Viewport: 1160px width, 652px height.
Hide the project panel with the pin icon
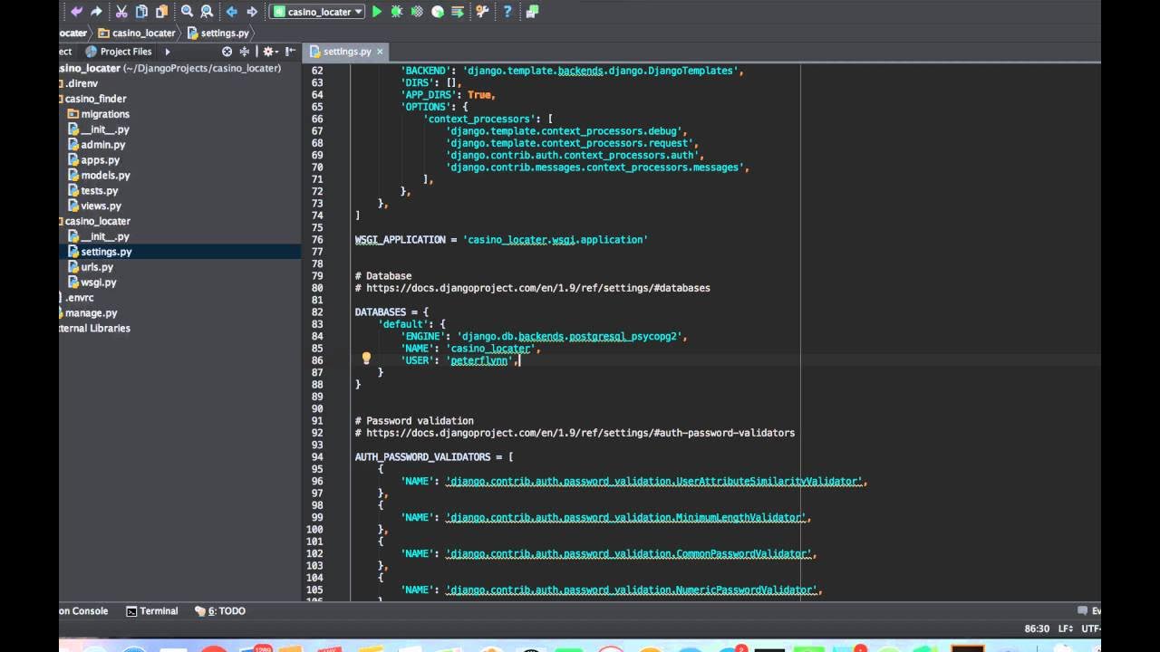(289, 52)
